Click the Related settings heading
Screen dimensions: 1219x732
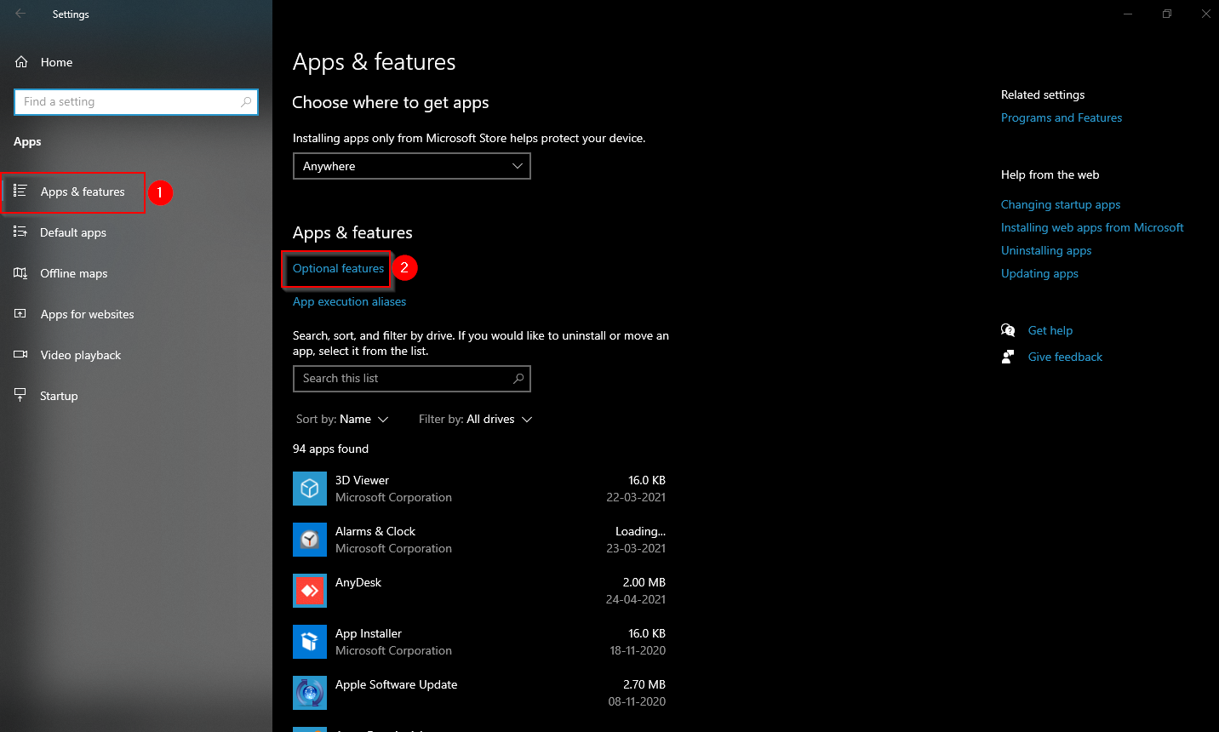coord(1043,94)
